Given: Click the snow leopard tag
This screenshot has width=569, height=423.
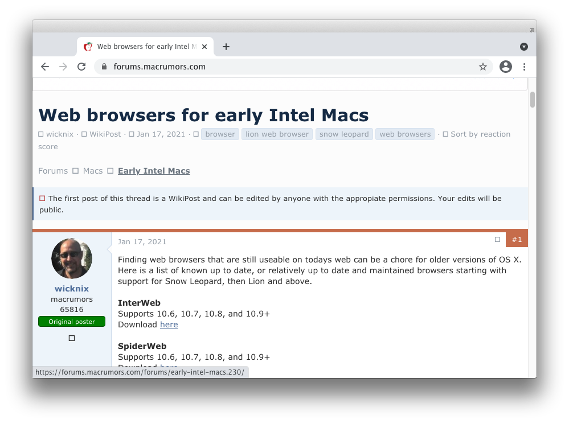Looking at the screenshot, I should tap(344, 134).
